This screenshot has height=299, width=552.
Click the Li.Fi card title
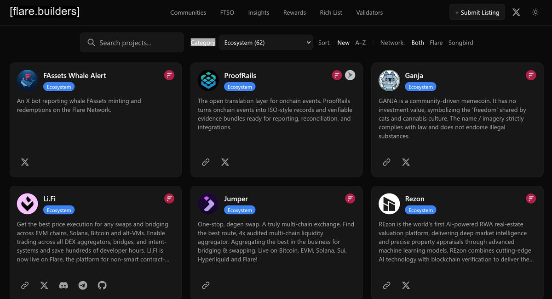(49, 199)
